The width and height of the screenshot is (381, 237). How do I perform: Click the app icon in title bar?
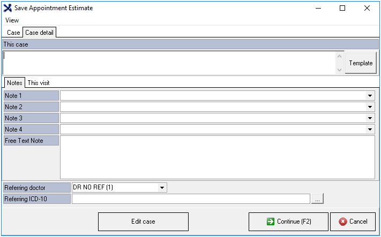(8, 8)
